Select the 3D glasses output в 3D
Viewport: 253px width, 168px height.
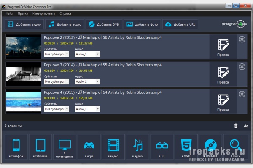pos(162,147)
